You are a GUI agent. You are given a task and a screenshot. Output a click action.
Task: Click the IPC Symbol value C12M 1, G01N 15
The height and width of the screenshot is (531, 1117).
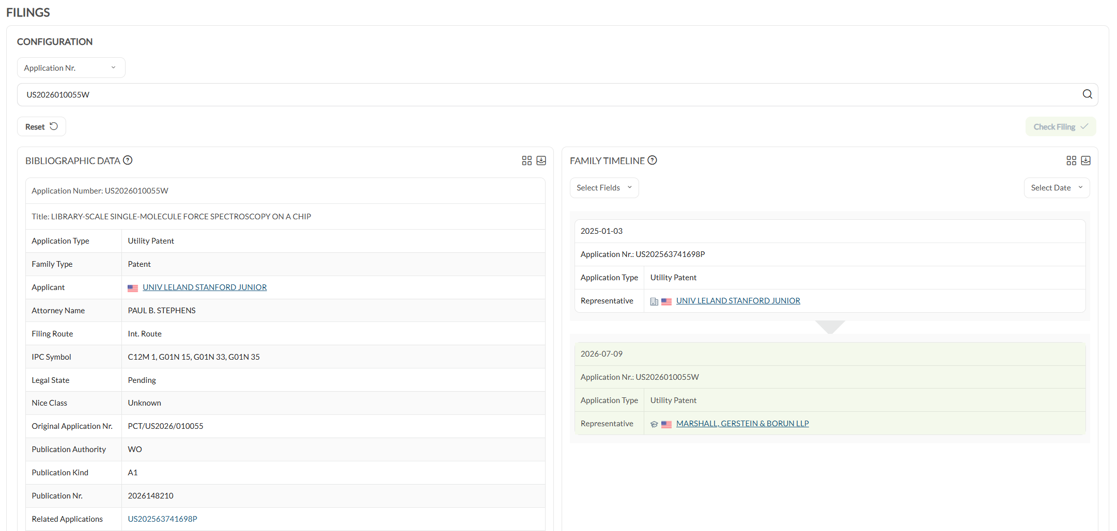[x=194, y=357]
